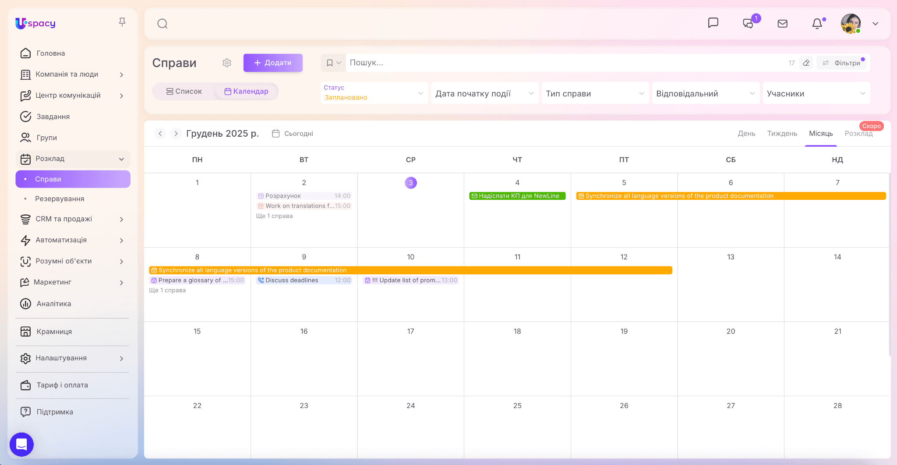The width and height of the screenshot is (897, 465).
Task: Click the Додати button
Action: click(273, 63)
